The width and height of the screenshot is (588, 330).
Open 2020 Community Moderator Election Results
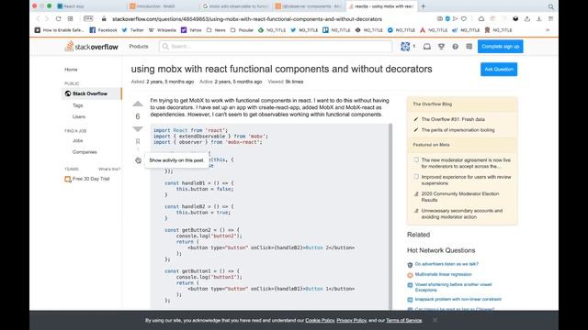click(460, 197)
